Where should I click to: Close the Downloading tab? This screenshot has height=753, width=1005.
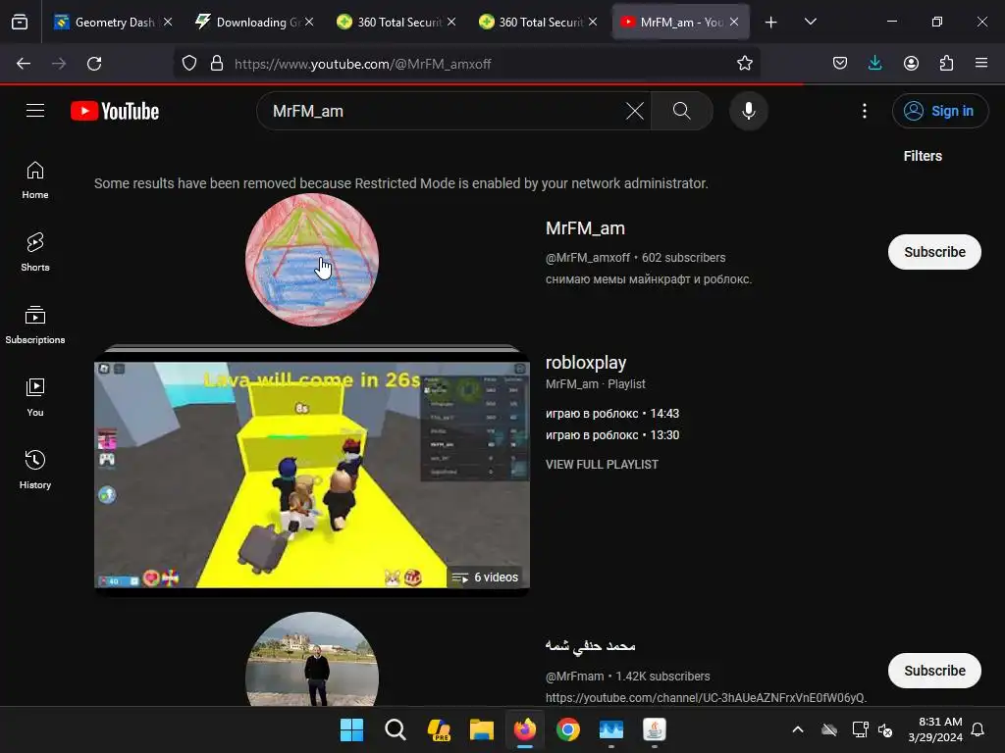click(x=309, y=22)
